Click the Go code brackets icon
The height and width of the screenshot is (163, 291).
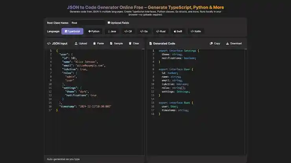click(142, 31)
